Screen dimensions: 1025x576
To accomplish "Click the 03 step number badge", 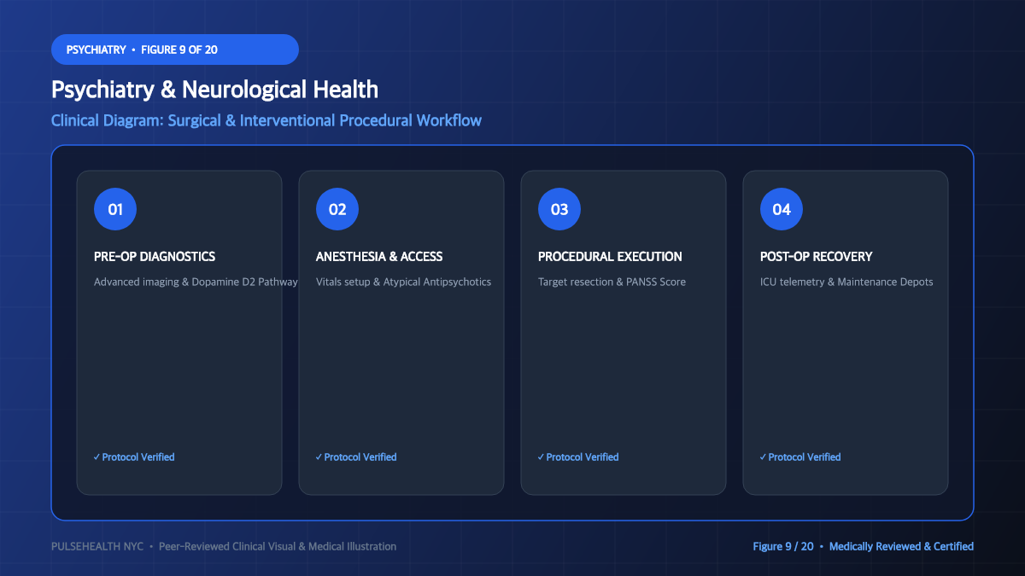I will (x=559, y=209).
